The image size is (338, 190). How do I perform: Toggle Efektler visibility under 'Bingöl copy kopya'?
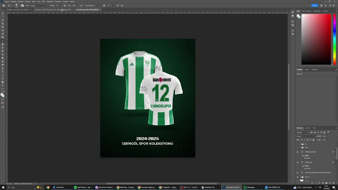[303, 156]
